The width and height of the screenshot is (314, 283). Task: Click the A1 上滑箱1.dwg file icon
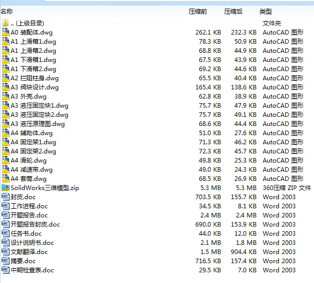click(6, 42)
